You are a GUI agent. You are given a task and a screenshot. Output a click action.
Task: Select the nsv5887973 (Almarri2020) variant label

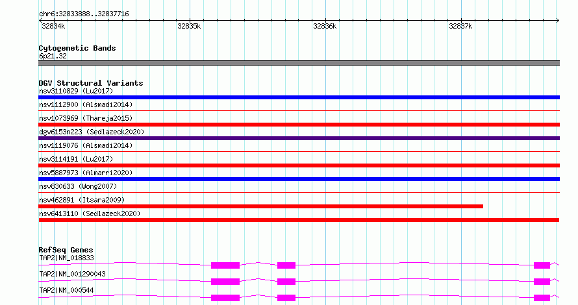(x=86, y=173)
